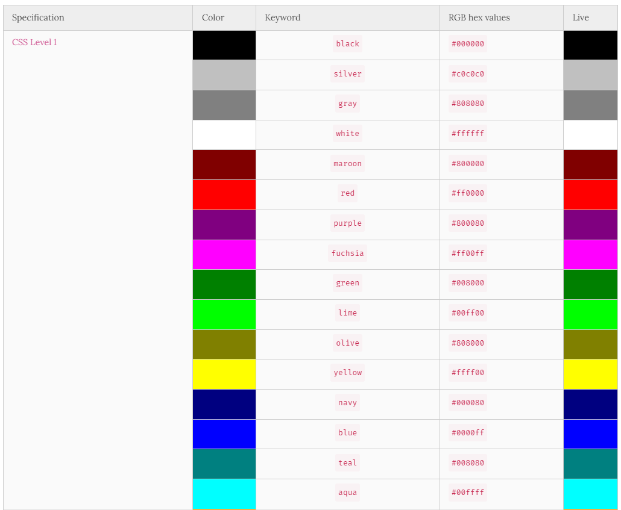Click the green swatch in the Color column
This screenshot has width=621, height=510.
pos(224,284)
